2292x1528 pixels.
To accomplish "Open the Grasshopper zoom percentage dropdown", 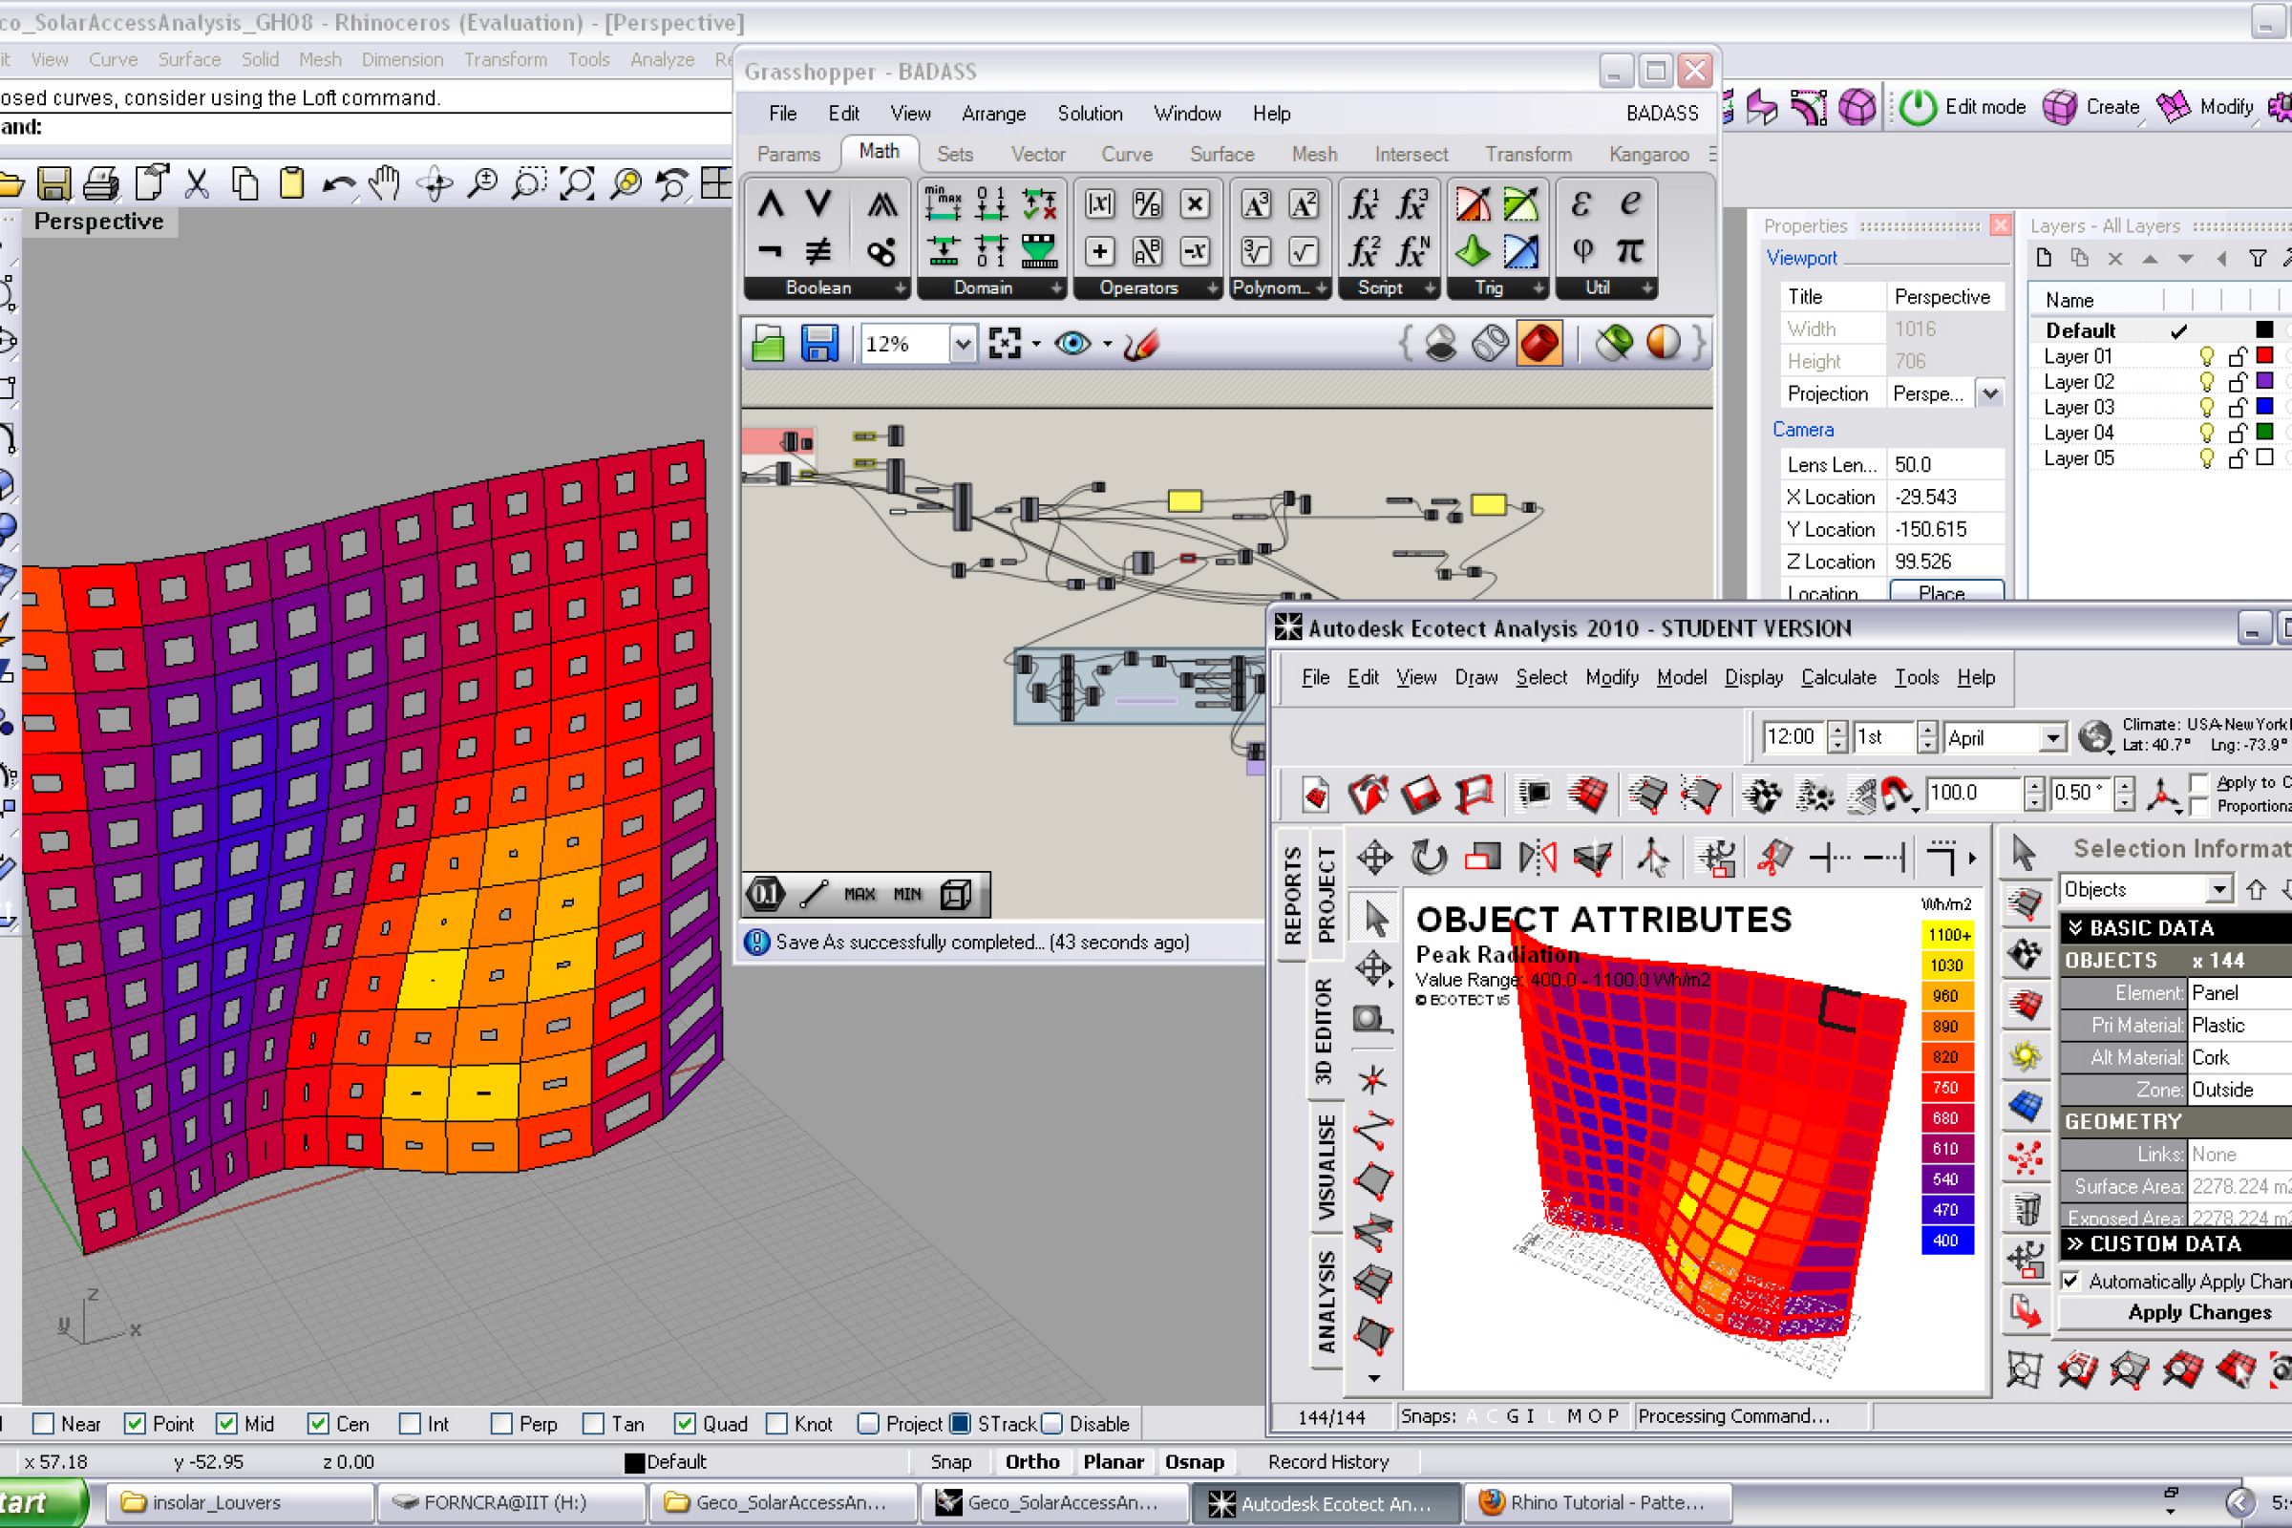I will [962, 343].
